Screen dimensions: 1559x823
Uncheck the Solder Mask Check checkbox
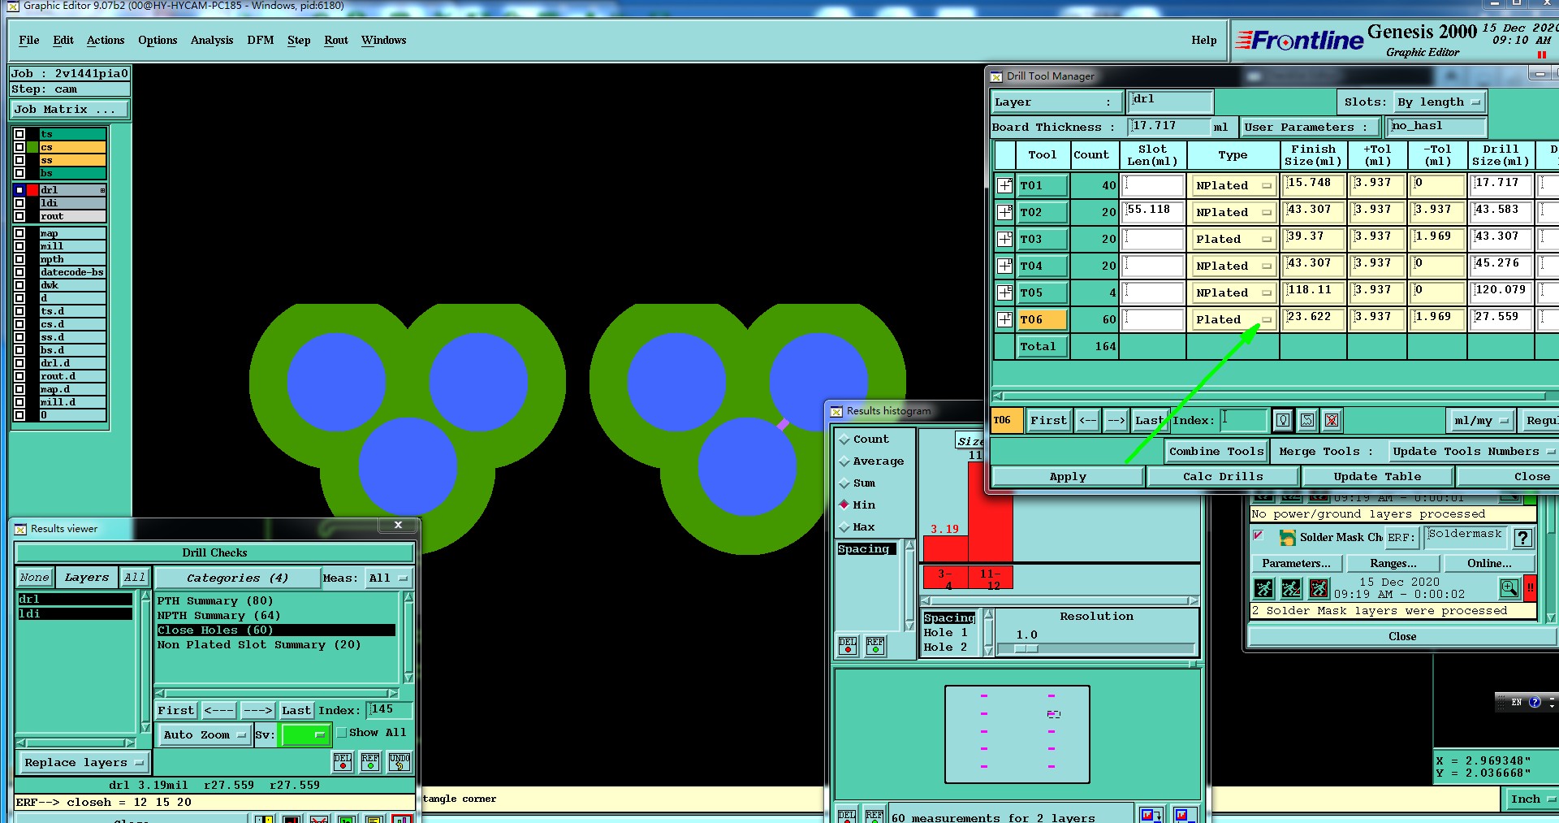[x=1259, y=535]
